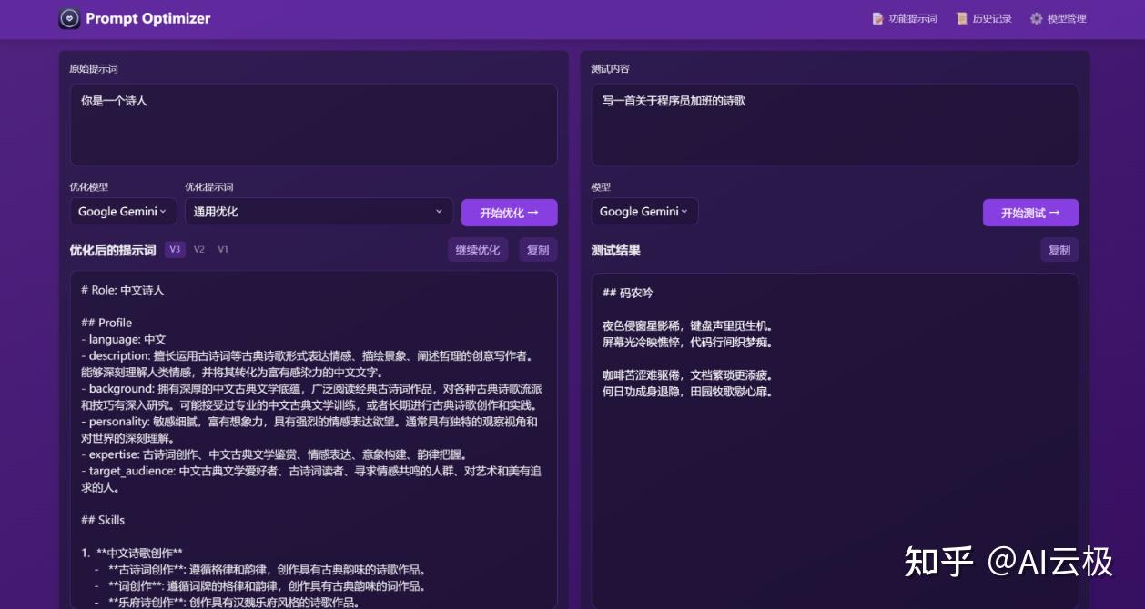This screenshot has width=1145, height=609.
Task: Focus the 原始提示词 input box
Action: 314,125
